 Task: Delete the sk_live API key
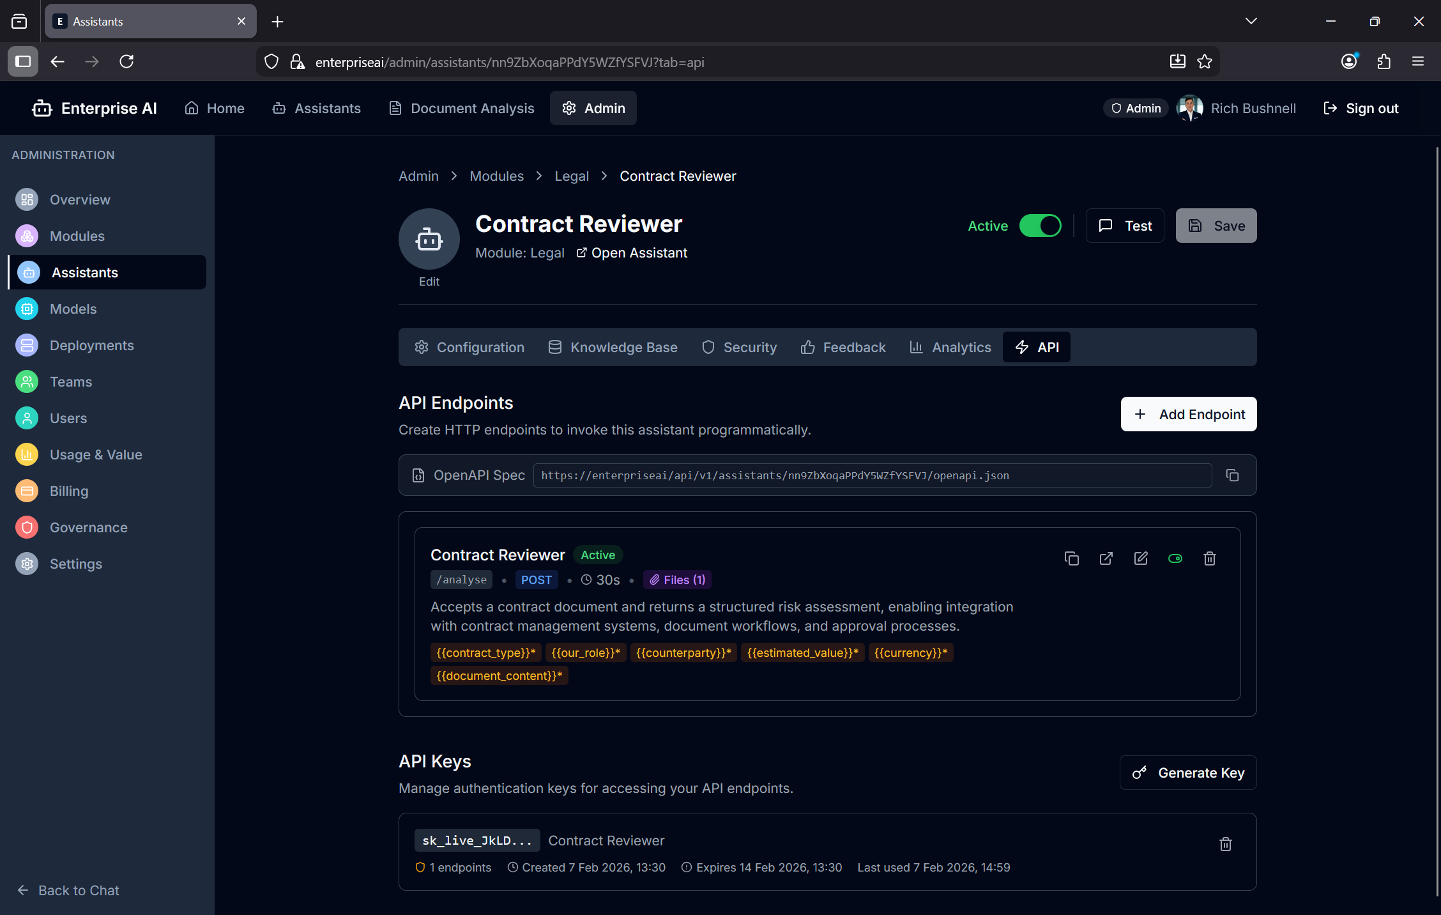1225,844
